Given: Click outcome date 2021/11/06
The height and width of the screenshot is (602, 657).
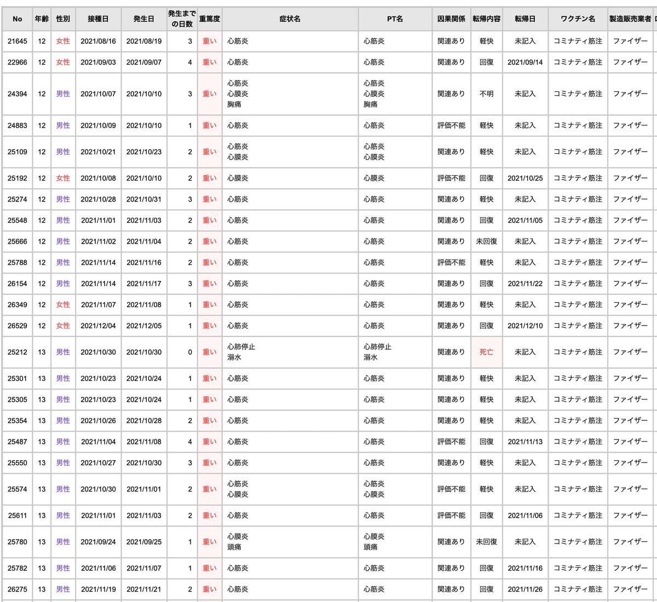Looking at the screenshot, I should [x=525, y=516].
